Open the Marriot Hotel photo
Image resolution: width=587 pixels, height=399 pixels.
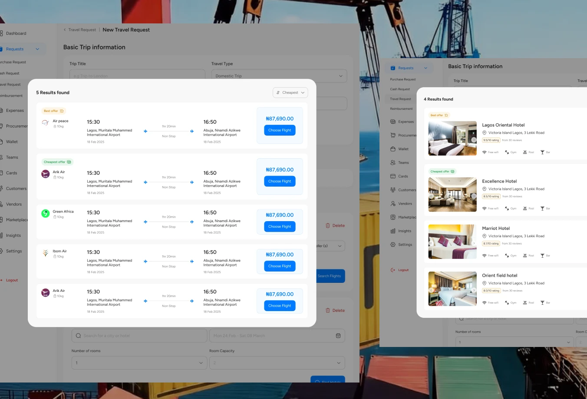coord(452,242)
